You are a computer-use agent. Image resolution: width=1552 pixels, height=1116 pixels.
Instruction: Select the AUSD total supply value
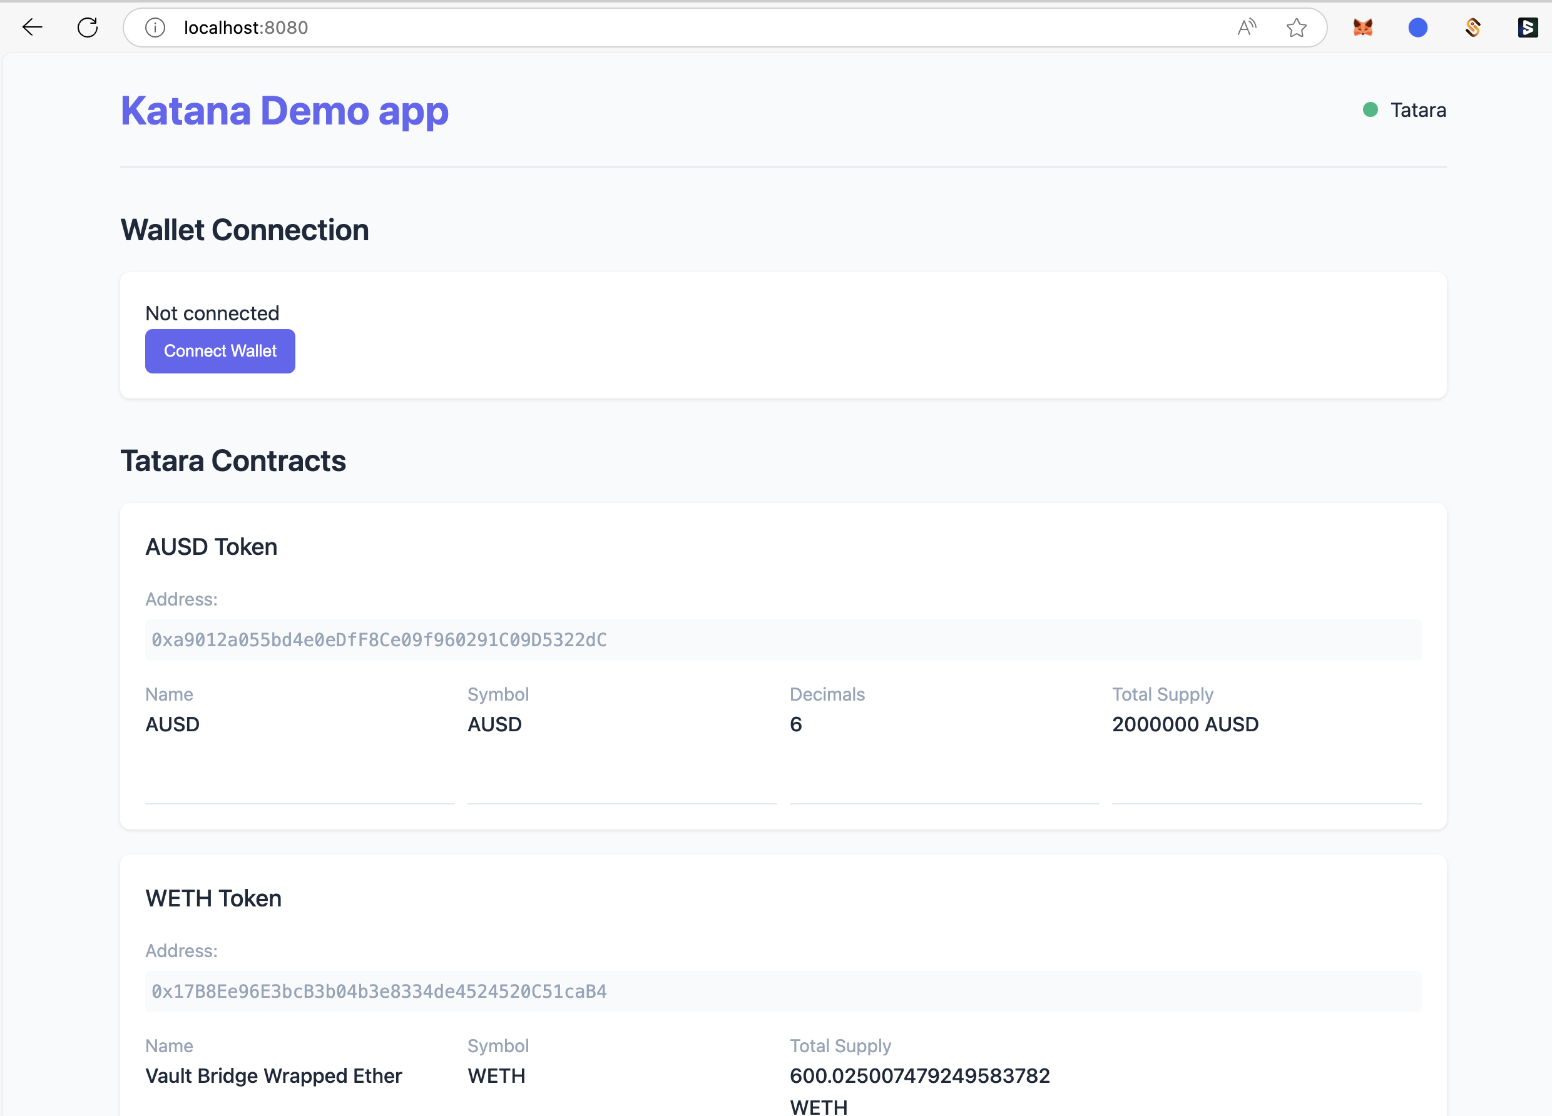(1185, 724)
